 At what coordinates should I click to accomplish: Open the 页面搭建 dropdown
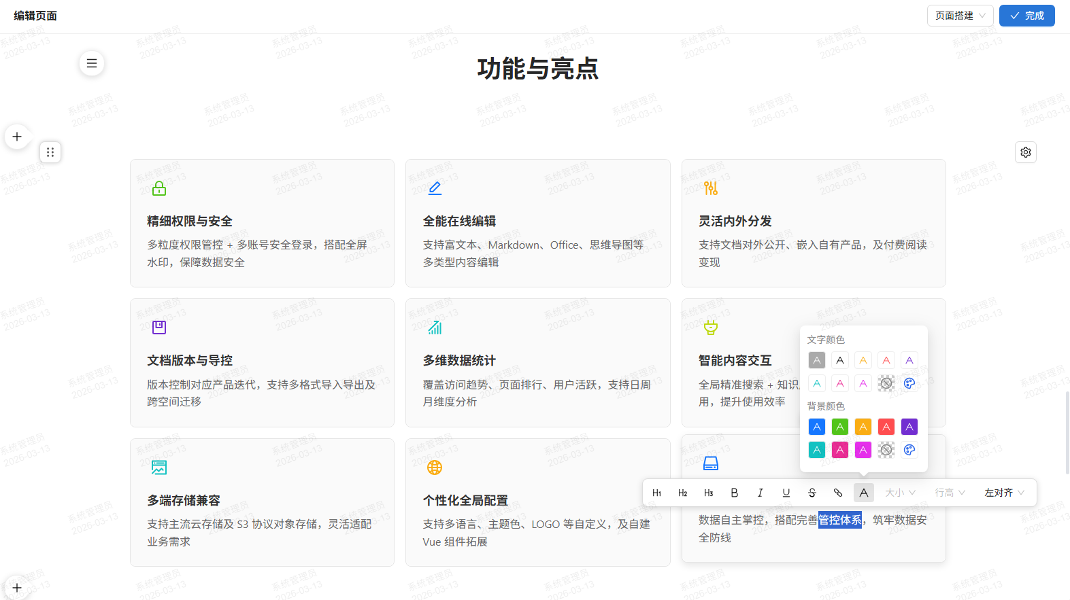(960, 16)
